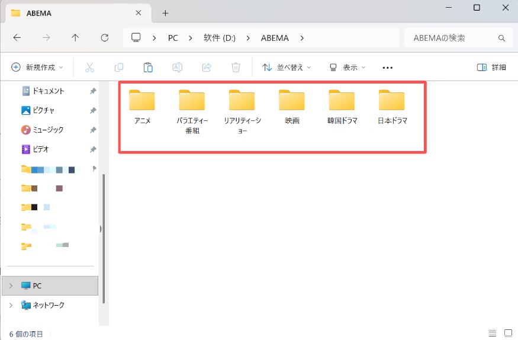This screenshot has height=340, width=518.
Task: Click the share icon in toolbar
Action: click(207, 68)
